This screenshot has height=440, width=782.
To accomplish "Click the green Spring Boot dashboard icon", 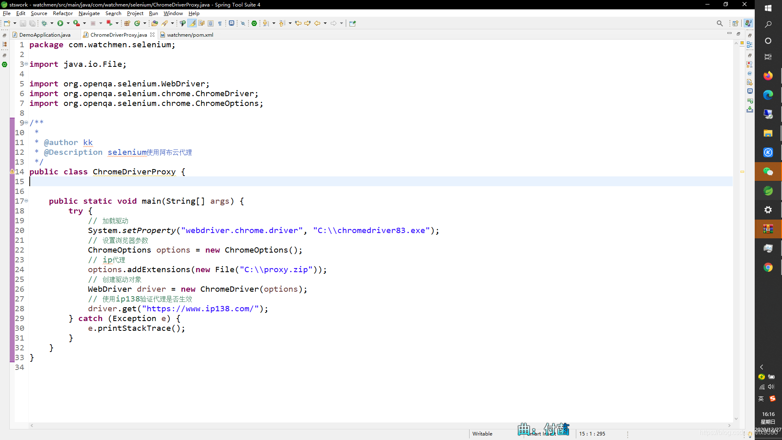I will (254, 23).
